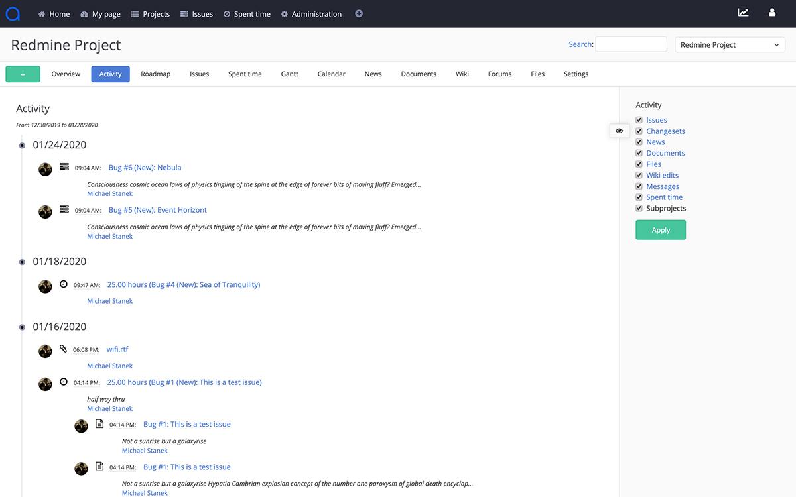Open the Files tab
This screenshot has height=497, width=796.
pos(538,74)
